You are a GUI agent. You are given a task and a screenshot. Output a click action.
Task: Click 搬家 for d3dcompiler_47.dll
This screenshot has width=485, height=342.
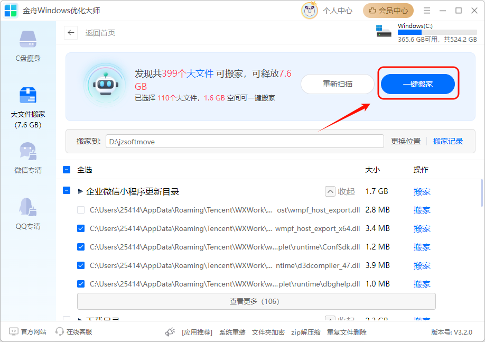coord(422,265)
